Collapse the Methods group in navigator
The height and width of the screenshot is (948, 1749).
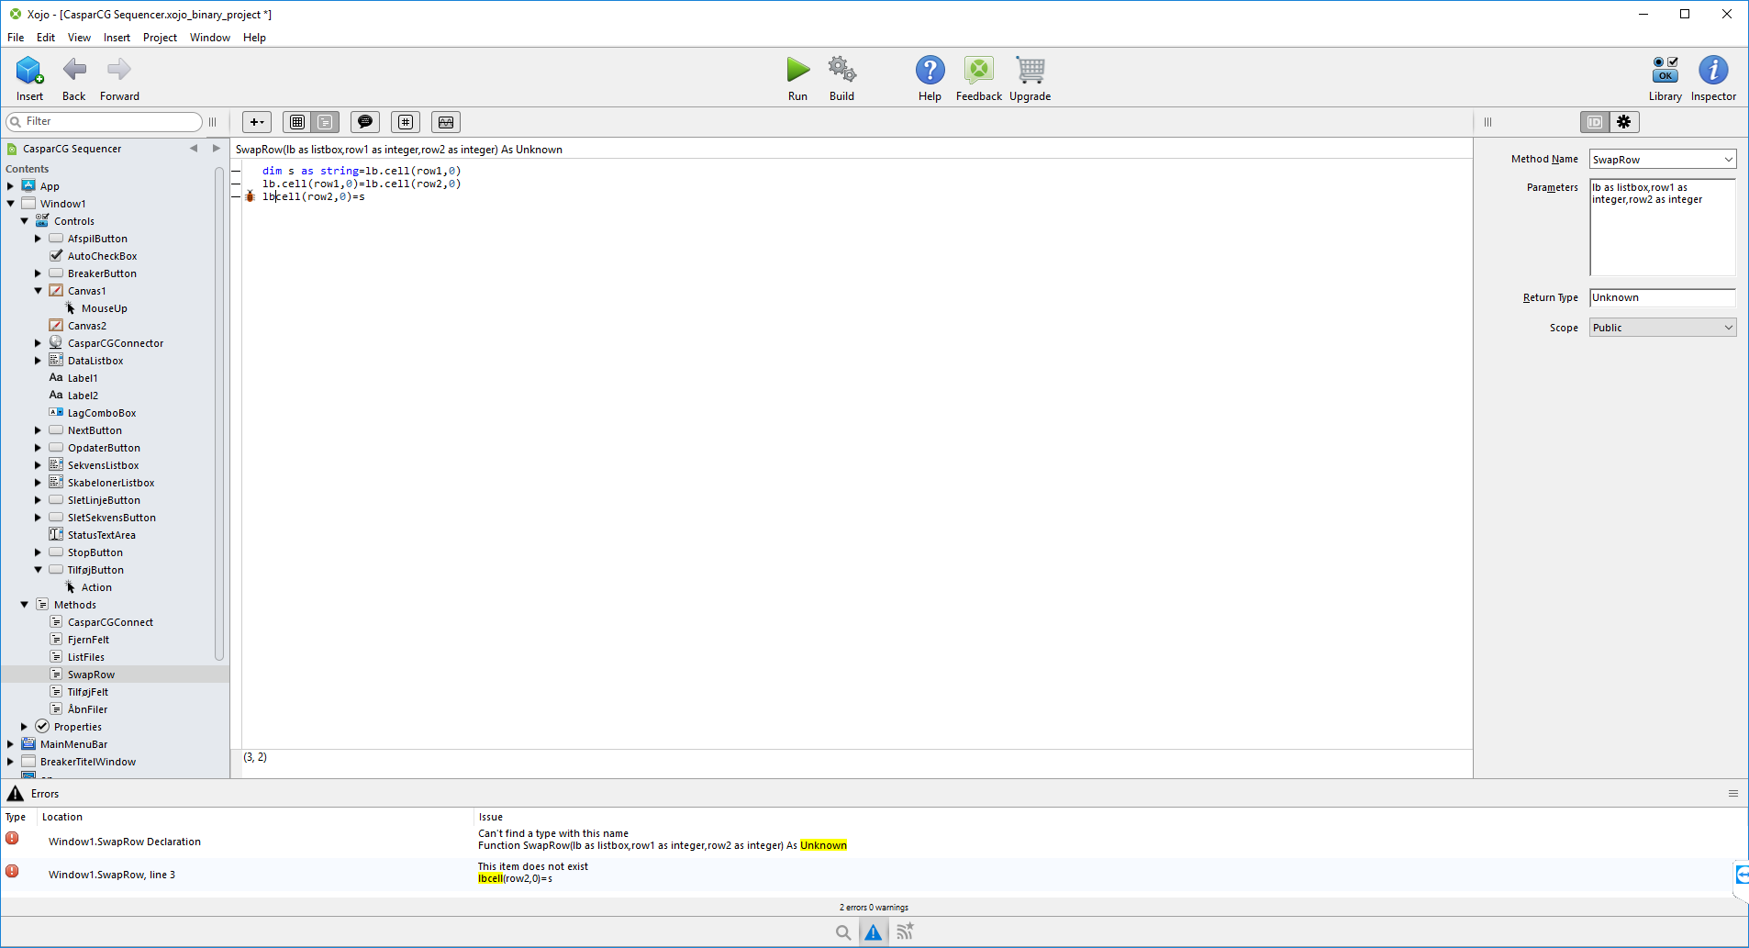[24, 605]
